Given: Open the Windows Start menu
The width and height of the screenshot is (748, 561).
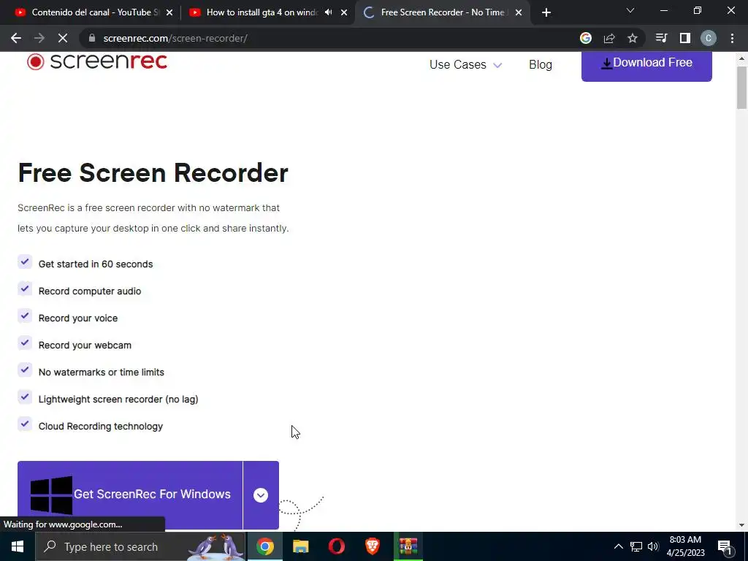Looking at the screenshot, I should tap(18, 546).
